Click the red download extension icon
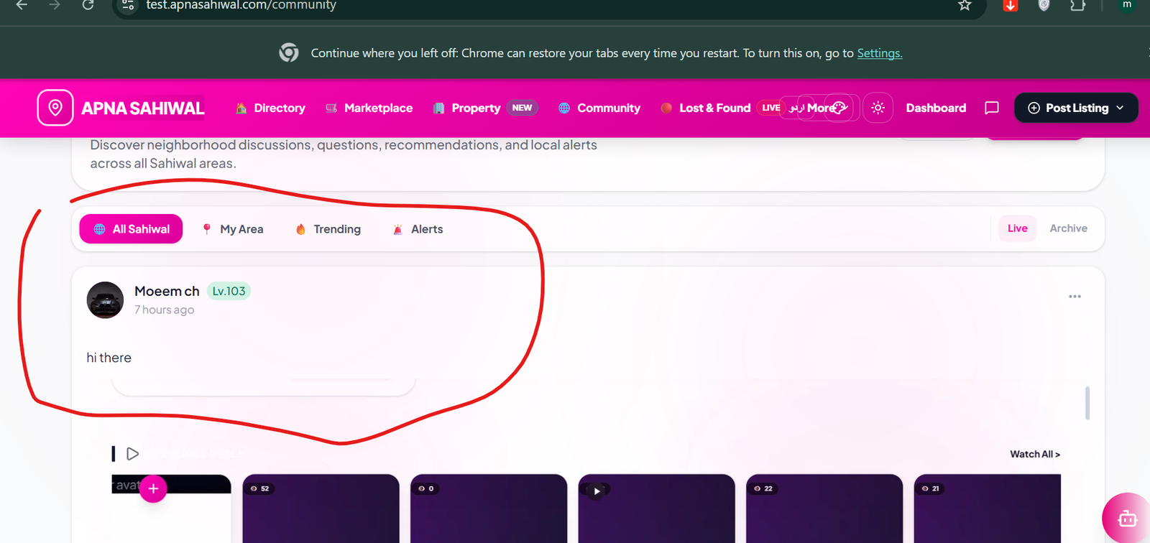 pyautogui.click(x=1011, y=6)
